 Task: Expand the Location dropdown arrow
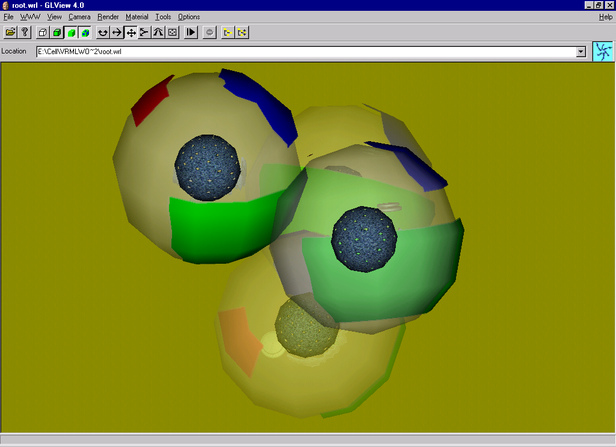[x=581, y=52]
